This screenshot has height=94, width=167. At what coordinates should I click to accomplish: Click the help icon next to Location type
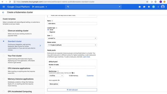tap(56, 28)
